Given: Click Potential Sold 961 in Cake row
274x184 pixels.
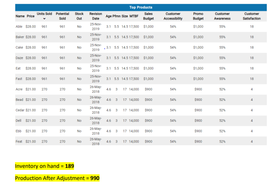Looking at the screenshot, I should [x=62, y=48].
